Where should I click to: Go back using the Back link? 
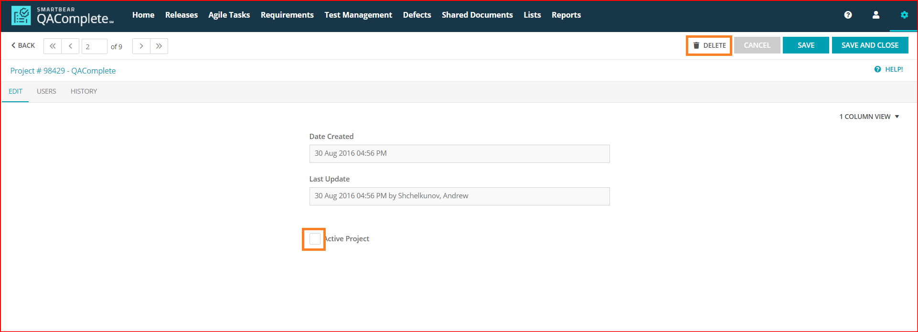tap(23, 45)
